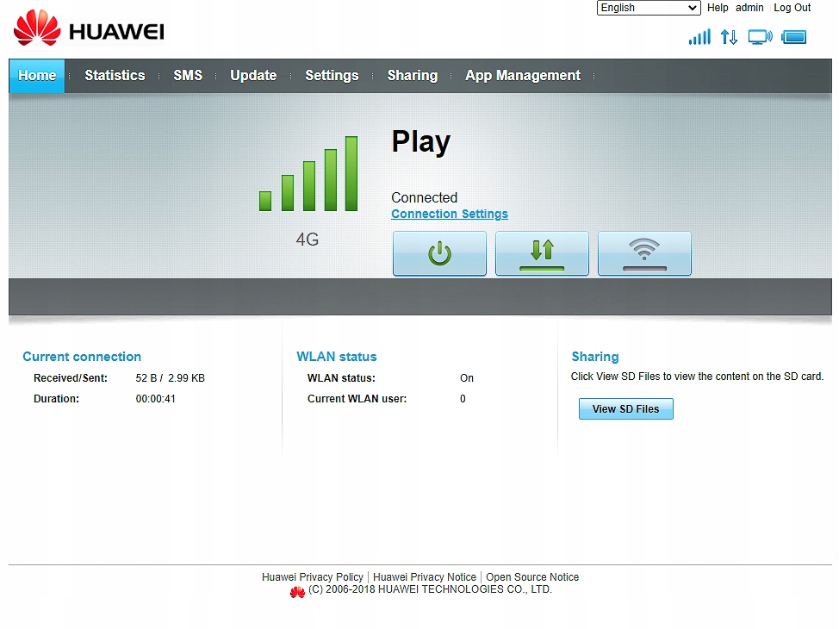Click the Play operator name
This screenshot has height=629, width=839.
[421, 142]
